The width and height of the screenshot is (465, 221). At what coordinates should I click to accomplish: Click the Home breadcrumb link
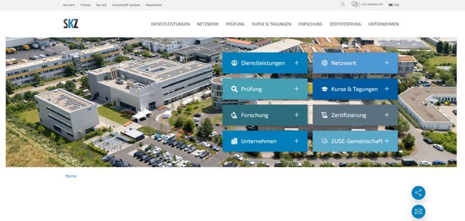click(71, 176)
